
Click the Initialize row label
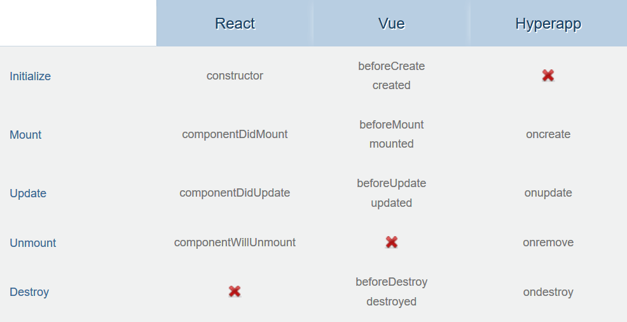click(30, 76)
